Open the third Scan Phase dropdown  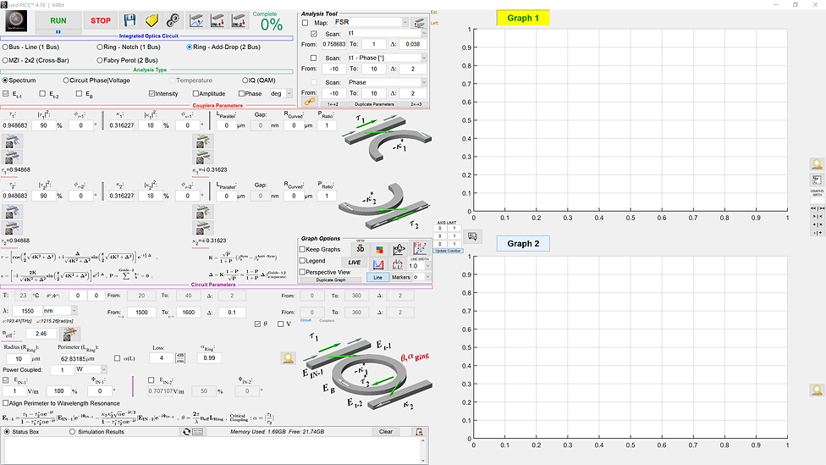coord(423,82)
